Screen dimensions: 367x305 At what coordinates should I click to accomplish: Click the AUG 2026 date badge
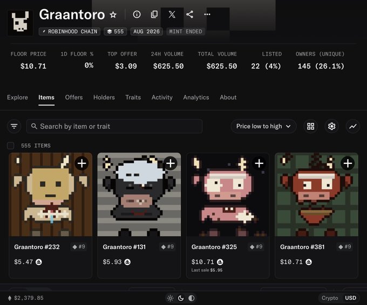(x=146, y=31)
